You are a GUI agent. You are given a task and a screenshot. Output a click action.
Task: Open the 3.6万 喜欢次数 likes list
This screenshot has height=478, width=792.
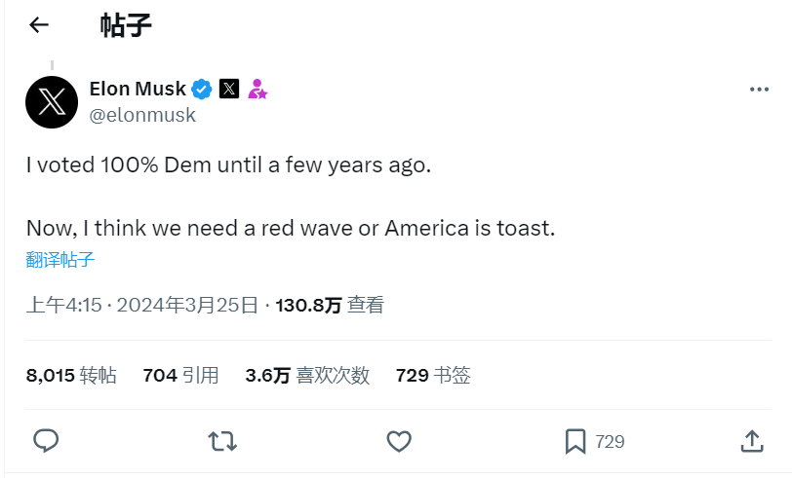307,375
